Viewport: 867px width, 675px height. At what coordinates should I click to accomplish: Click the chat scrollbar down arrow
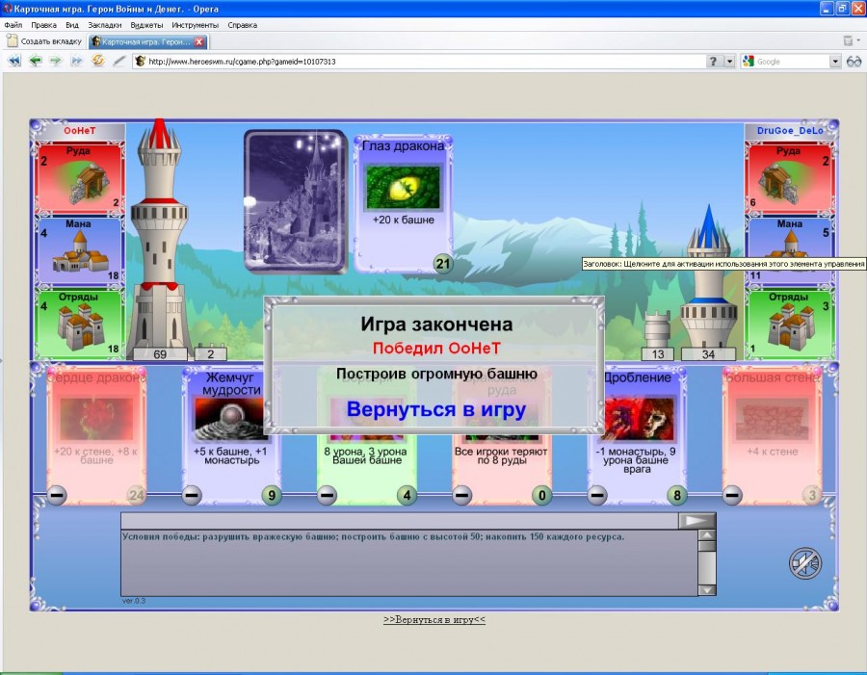tap(707, 590)
